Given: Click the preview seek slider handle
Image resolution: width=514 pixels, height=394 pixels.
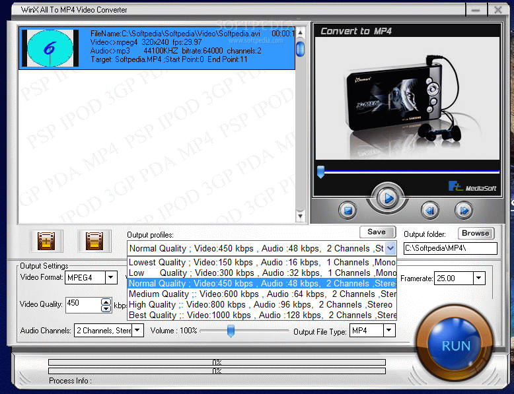Looking at the screenshot, I should [320, 172].
